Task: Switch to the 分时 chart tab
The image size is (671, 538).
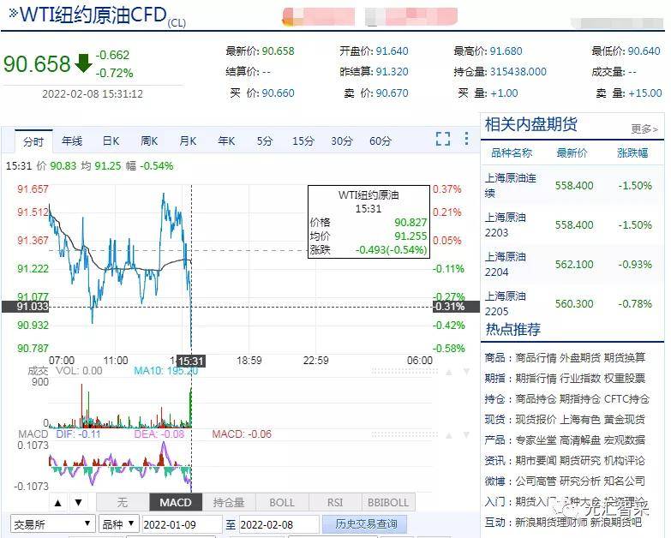Action: click(x=33, y=141)
